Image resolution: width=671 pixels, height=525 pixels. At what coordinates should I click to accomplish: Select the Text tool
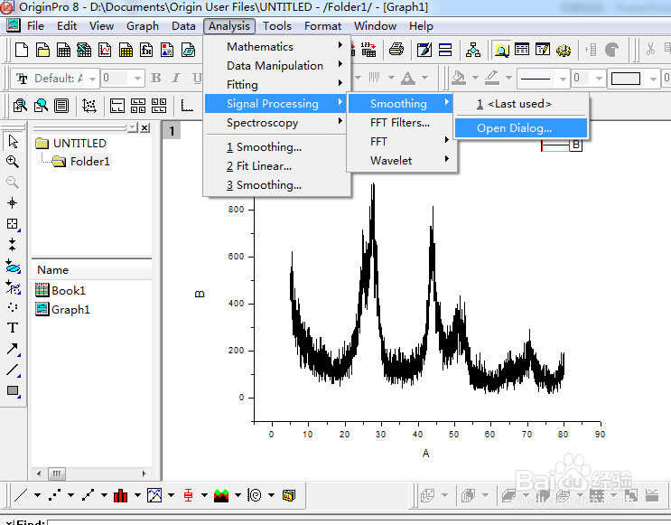[x=13, y=328]
